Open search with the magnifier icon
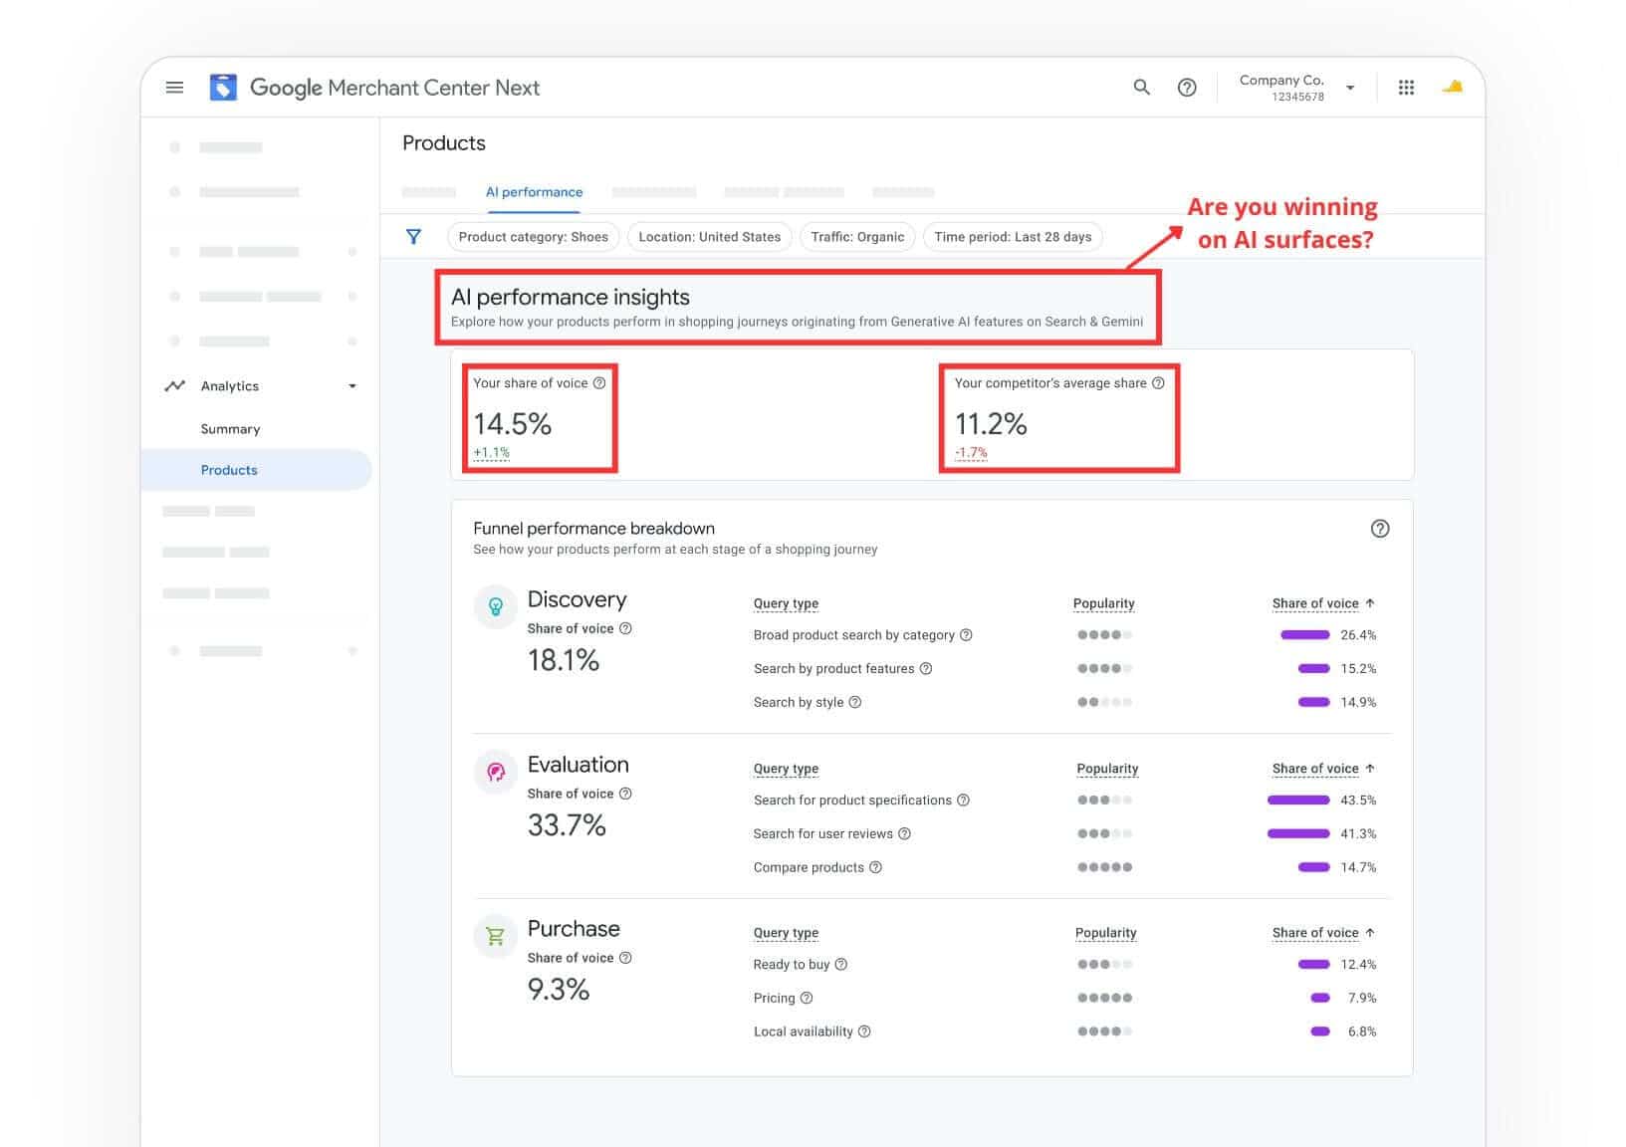The height and width of the screenshot is (1147, 1626). pos(1142,88)
